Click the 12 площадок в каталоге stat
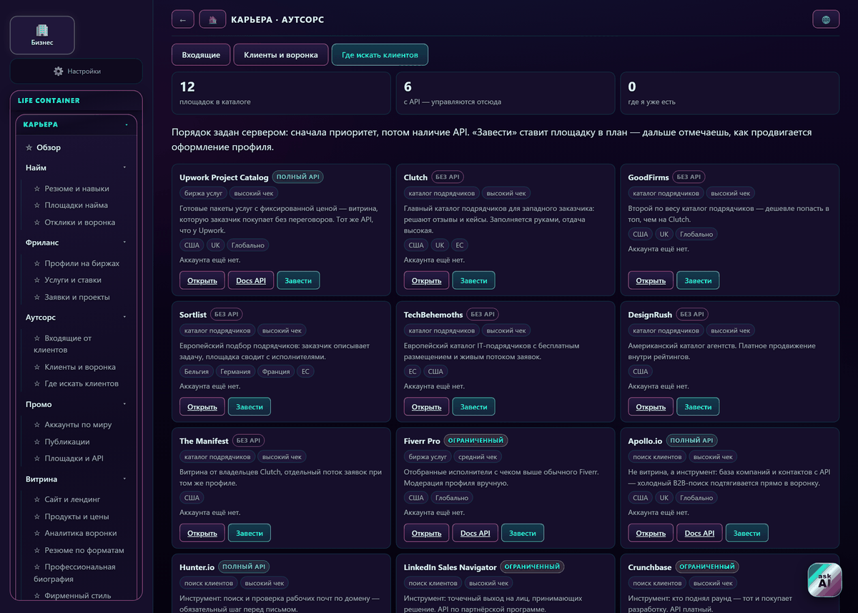Image resolution: width=858 pixels, height=613 pixels. click(281, 93)
